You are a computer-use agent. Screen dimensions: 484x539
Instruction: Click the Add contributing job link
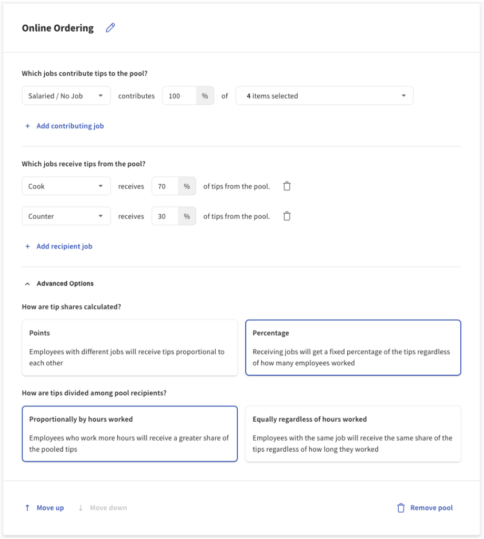click(70, 126)
